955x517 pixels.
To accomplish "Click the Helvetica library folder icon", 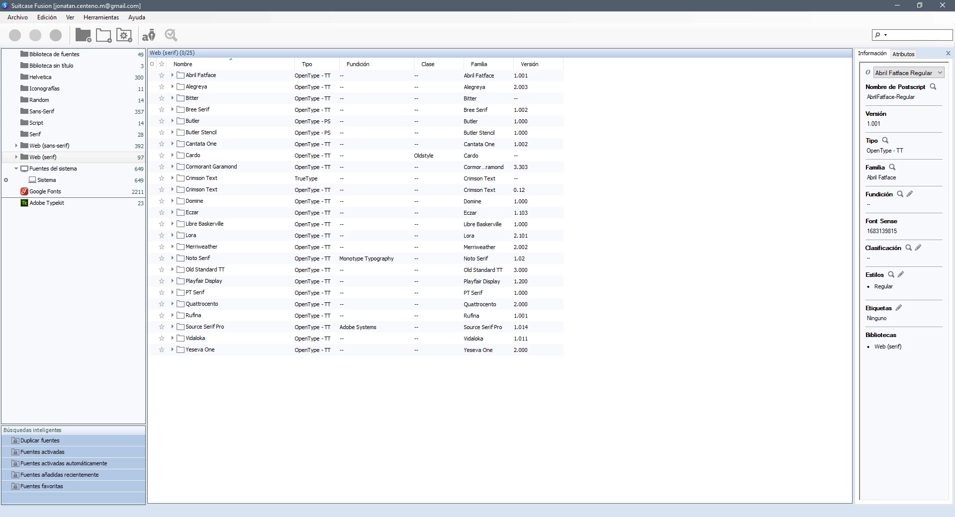I will pyautogui.click(x=24, y=77).
